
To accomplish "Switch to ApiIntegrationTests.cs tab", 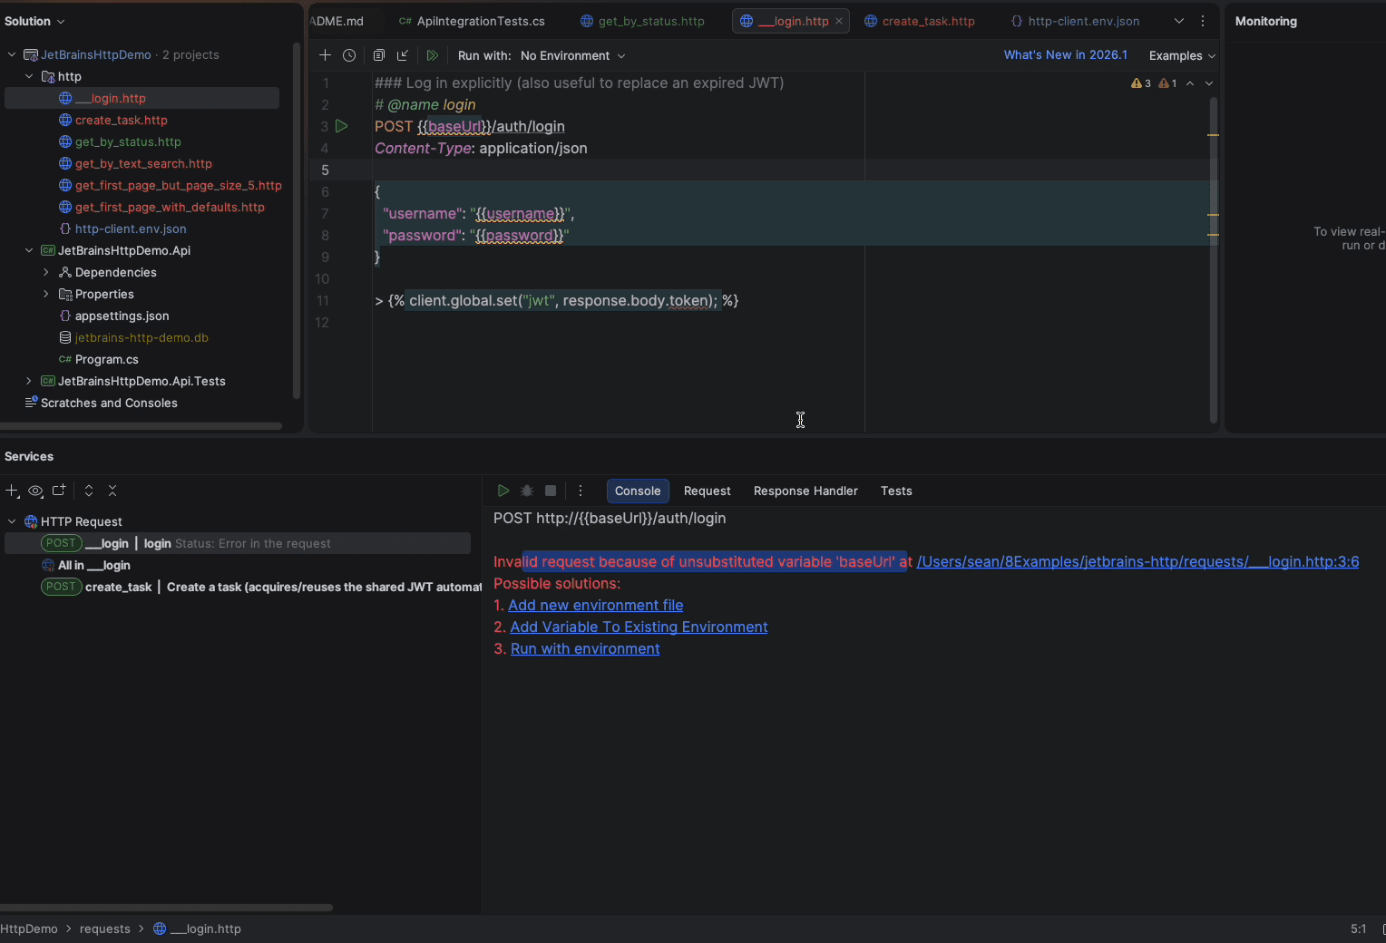I will (x=472, y=21).
